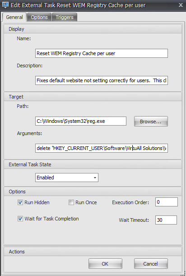186x276 pixels.
Task: Enable the Run Once checkbox
Action: click(71, 202)
